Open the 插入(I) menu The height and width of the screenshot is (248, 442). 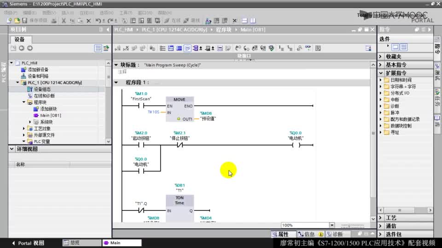point(67,13)
